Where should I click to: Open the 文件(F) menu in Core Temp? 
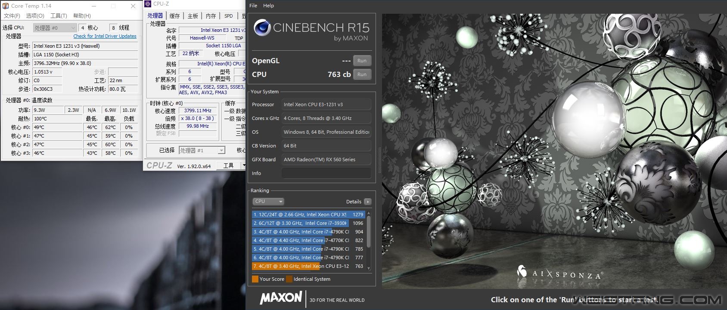click(12, 15)
